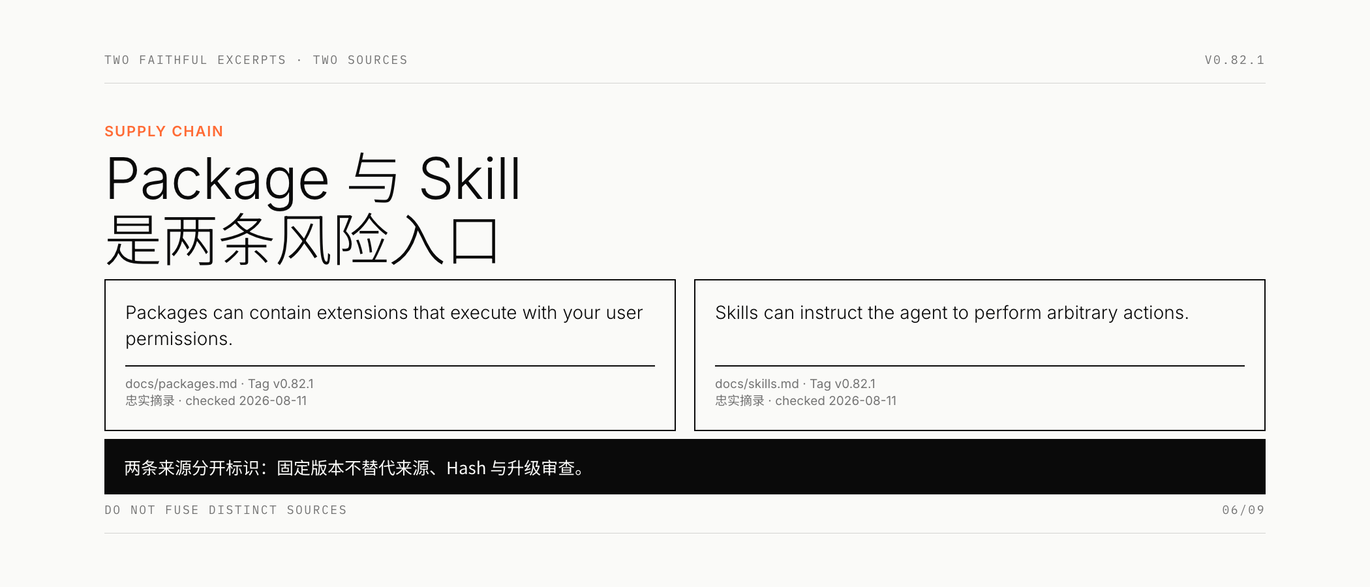
Task: Click the orange 'SUPPLY CHAIN' label
Action: point(164,131)
